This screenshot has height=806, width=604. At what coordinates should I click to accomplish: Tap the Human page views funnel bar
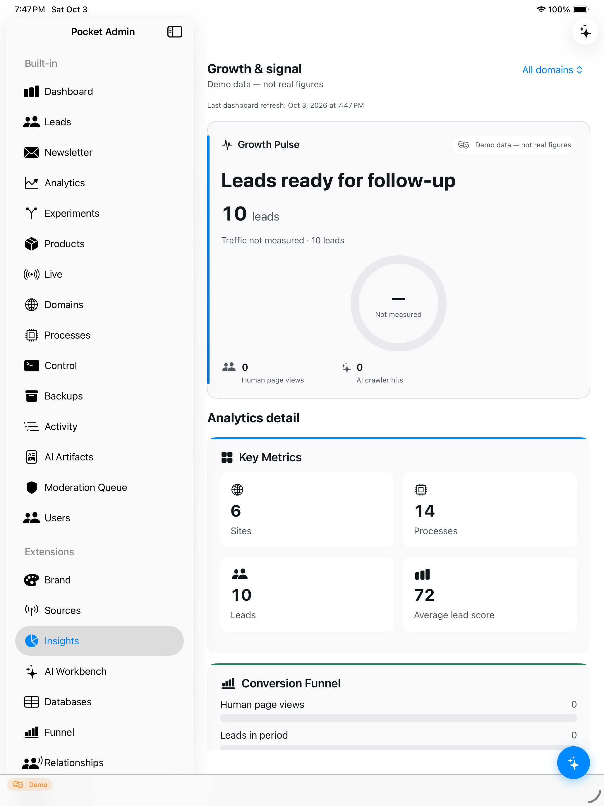[398, 718]
